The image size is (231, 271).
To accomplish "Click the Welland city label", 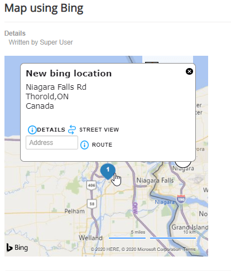I will point(90,238).
